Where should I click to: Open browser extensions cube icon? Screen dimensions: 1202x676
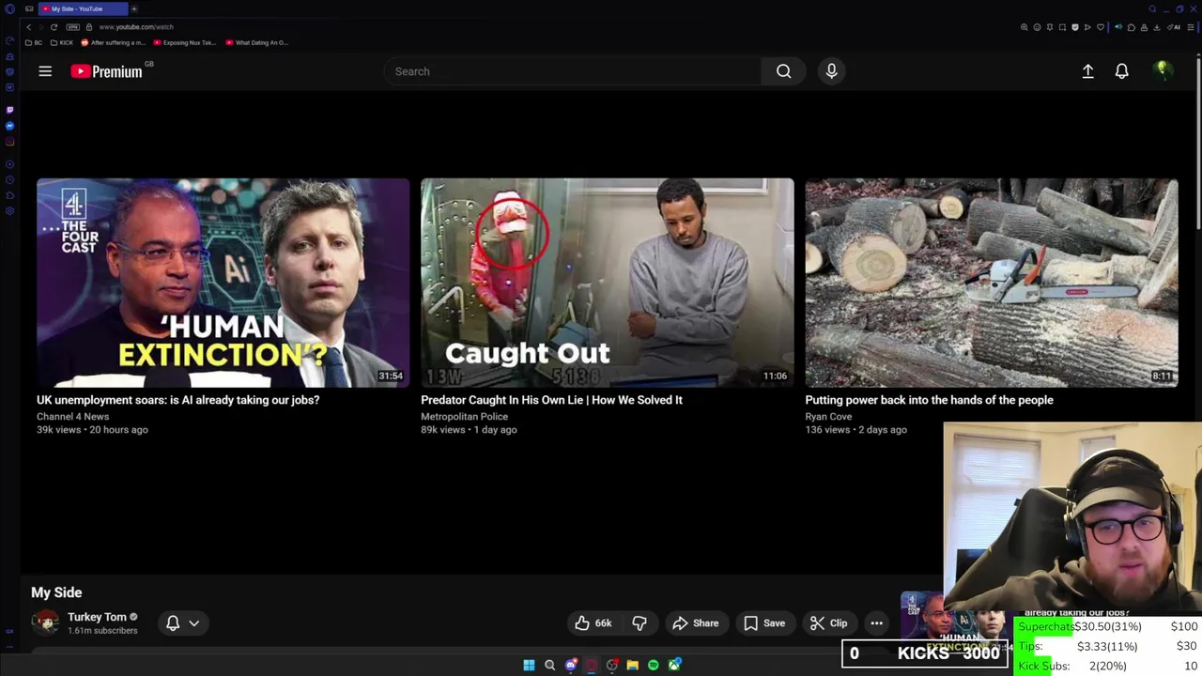[1132, 27]
